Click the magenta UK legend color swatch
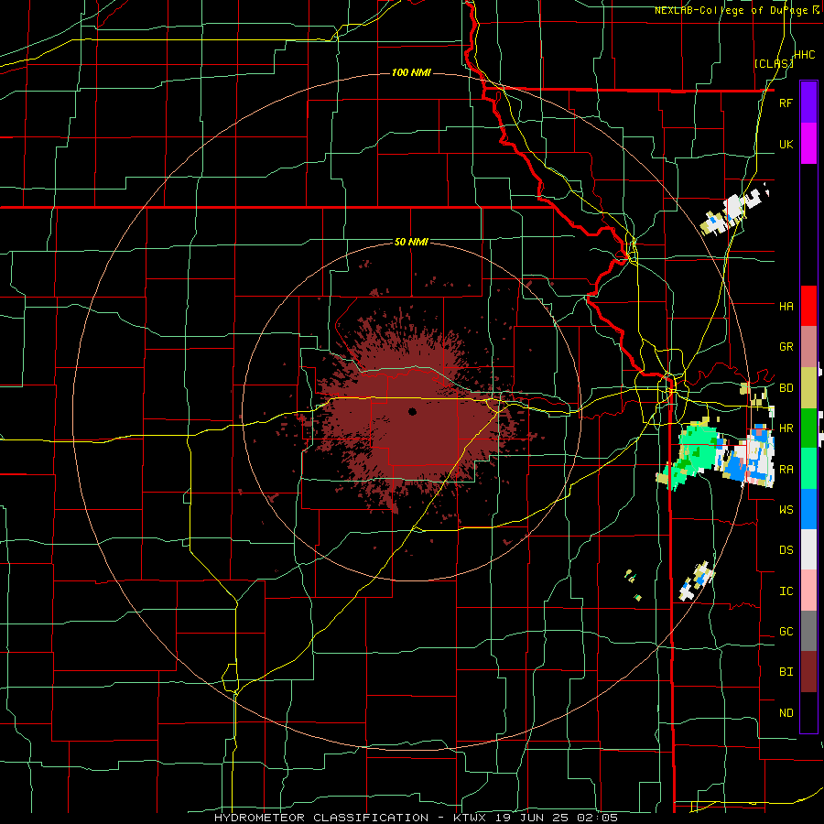 pyautogui.click(x=808, y=144)
